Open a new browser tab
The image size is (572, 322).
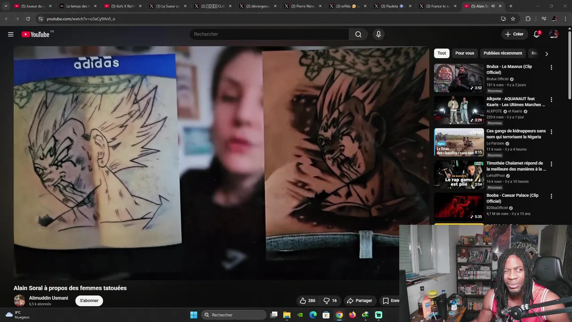point(511,6)
